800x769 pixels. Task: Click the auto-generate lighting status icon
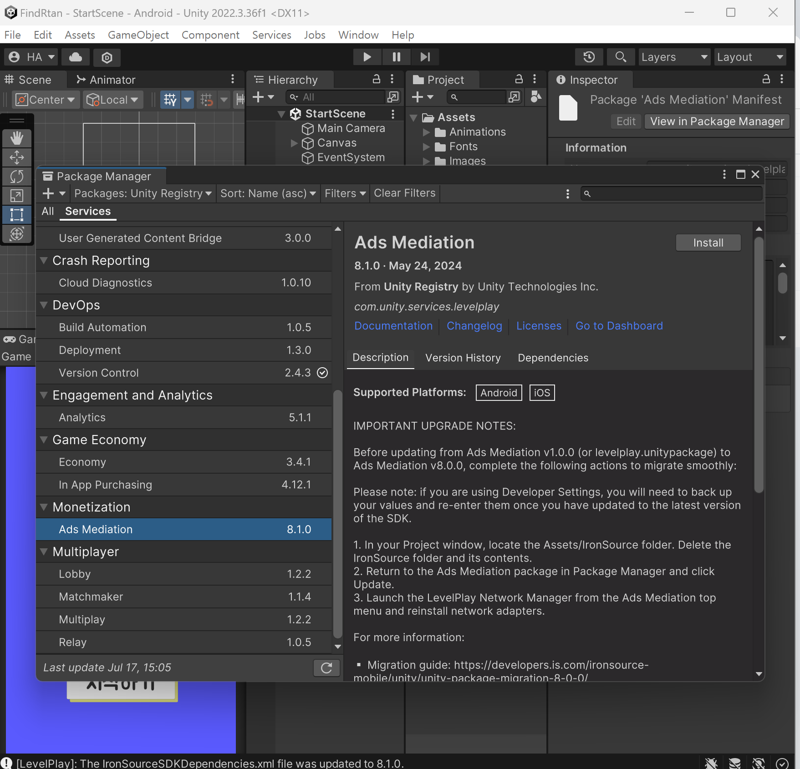coord(759,763)
